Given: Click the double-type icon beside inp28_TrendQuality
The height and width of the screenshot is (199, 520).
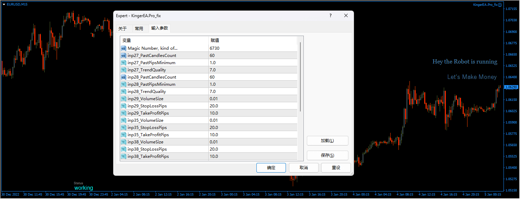Looking at the screenshot, I should click(124, 92).
